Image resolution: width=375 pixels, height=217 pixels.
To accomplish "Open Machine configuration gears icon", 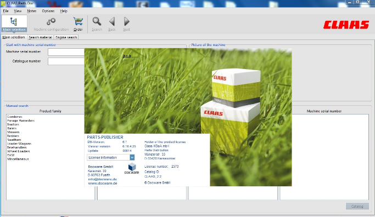I will pos(51,24).
